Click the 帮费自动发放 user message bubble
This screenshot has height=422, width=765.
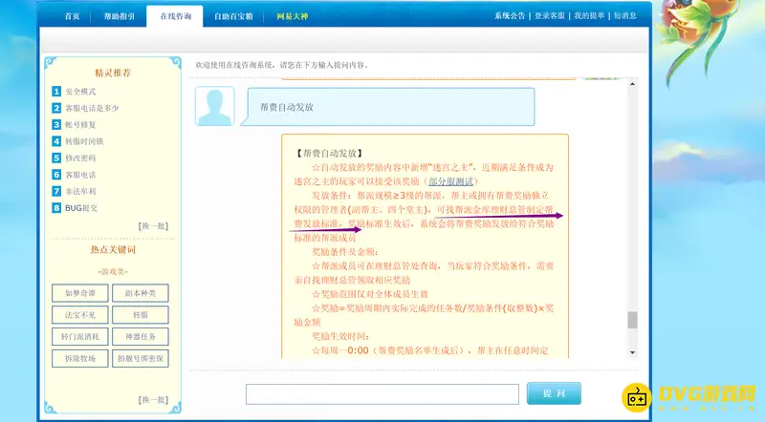tap(388, 107)
